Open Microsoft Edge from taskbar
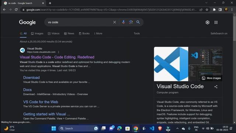 tap(119, 129)
